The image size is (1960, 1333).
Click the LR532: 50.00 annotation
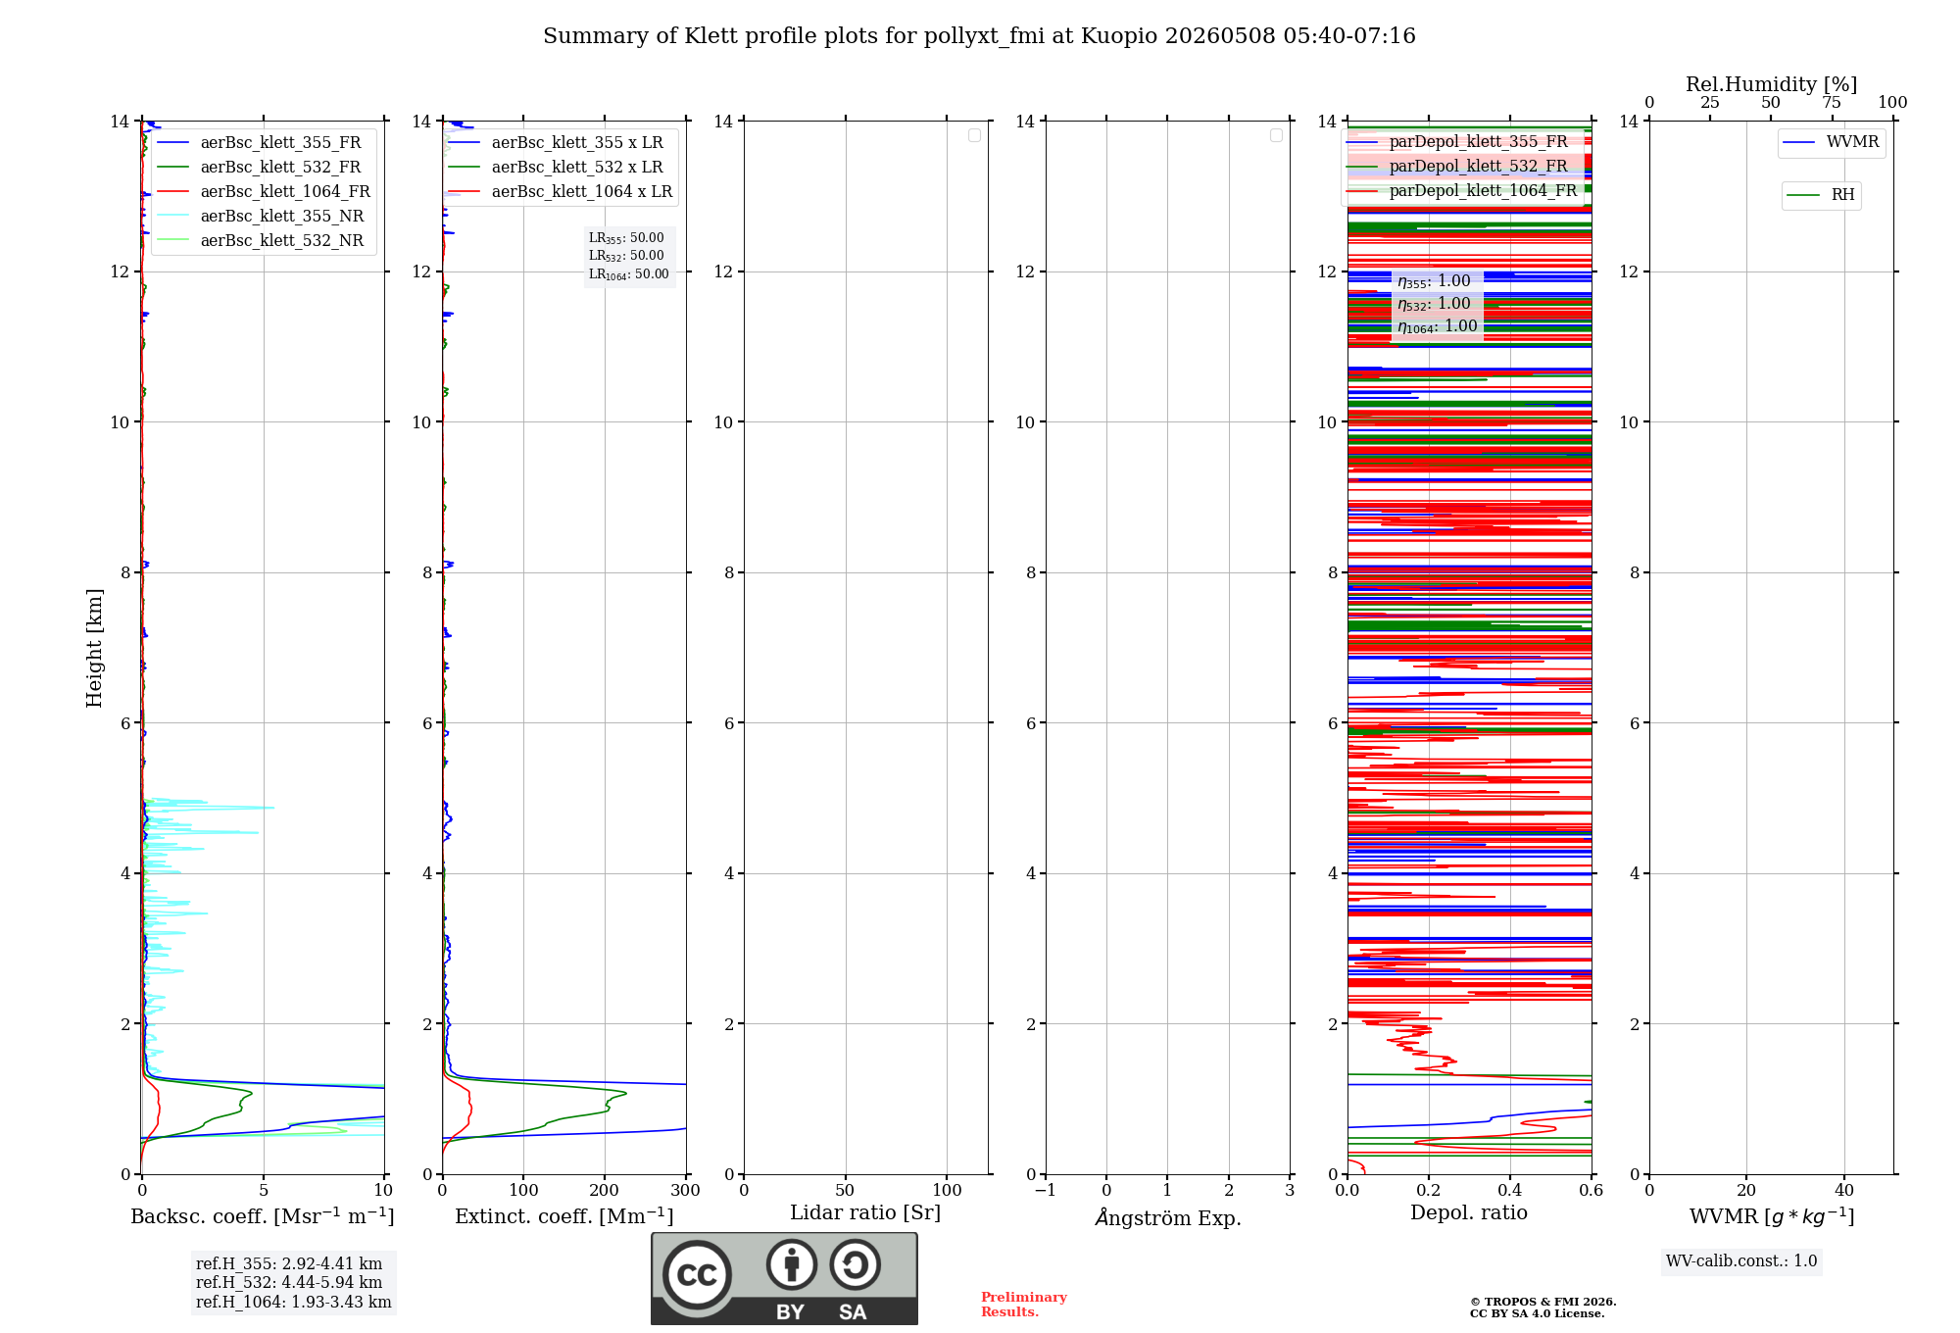tap(626, 256)
